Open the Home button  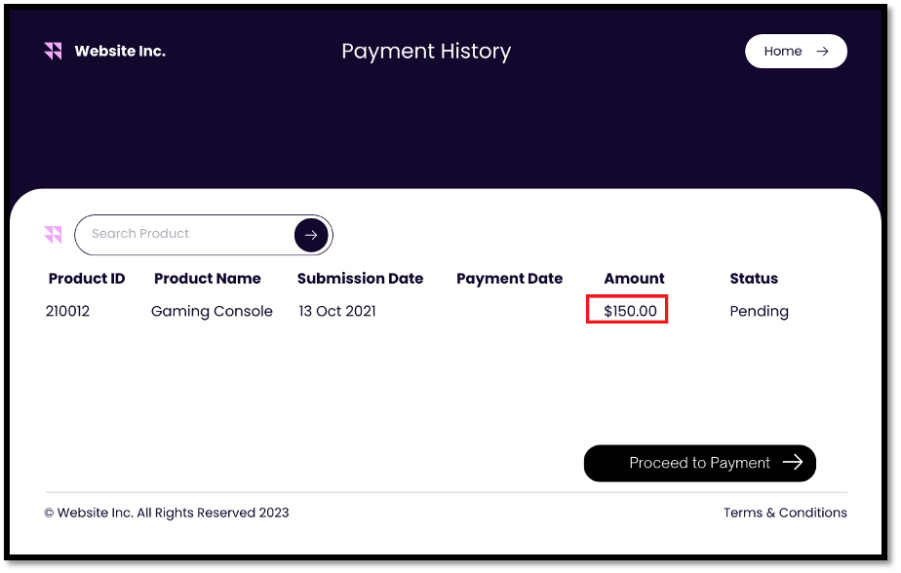[795, 52]
